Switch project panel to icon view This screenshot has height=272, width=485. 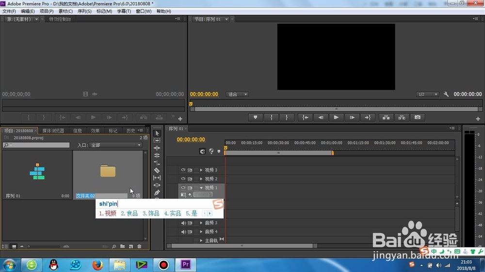point(14,246)
